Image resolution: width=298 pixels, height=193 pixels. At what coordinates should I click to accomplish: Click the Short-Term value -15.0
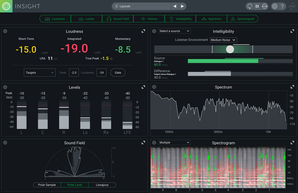pyautogui.click(x=26, y=49)
